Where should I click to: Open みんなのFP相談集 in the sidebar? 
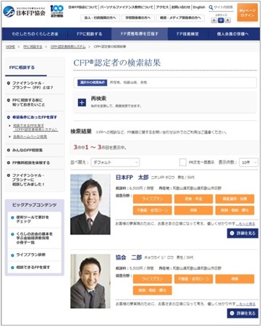(28, 150)
